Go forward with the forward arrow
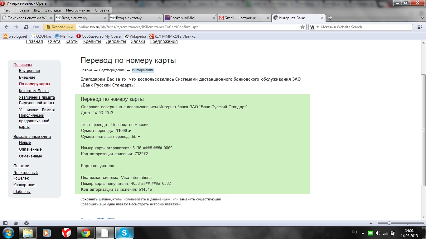This screenshot has height=239, width=426. (x=16, y=27)
